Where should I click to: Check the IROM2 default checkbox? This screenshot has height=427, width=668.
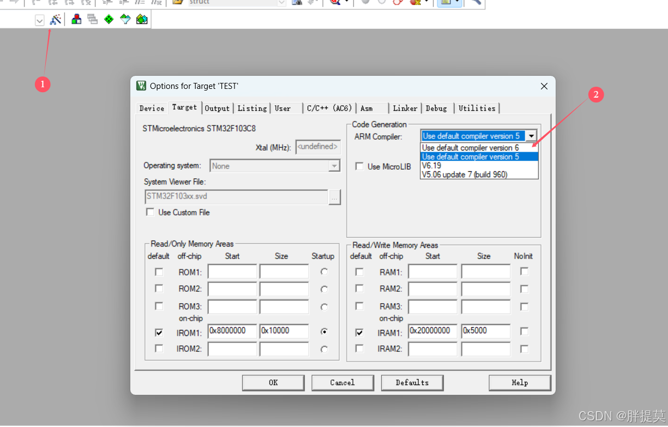click(159, 348)
